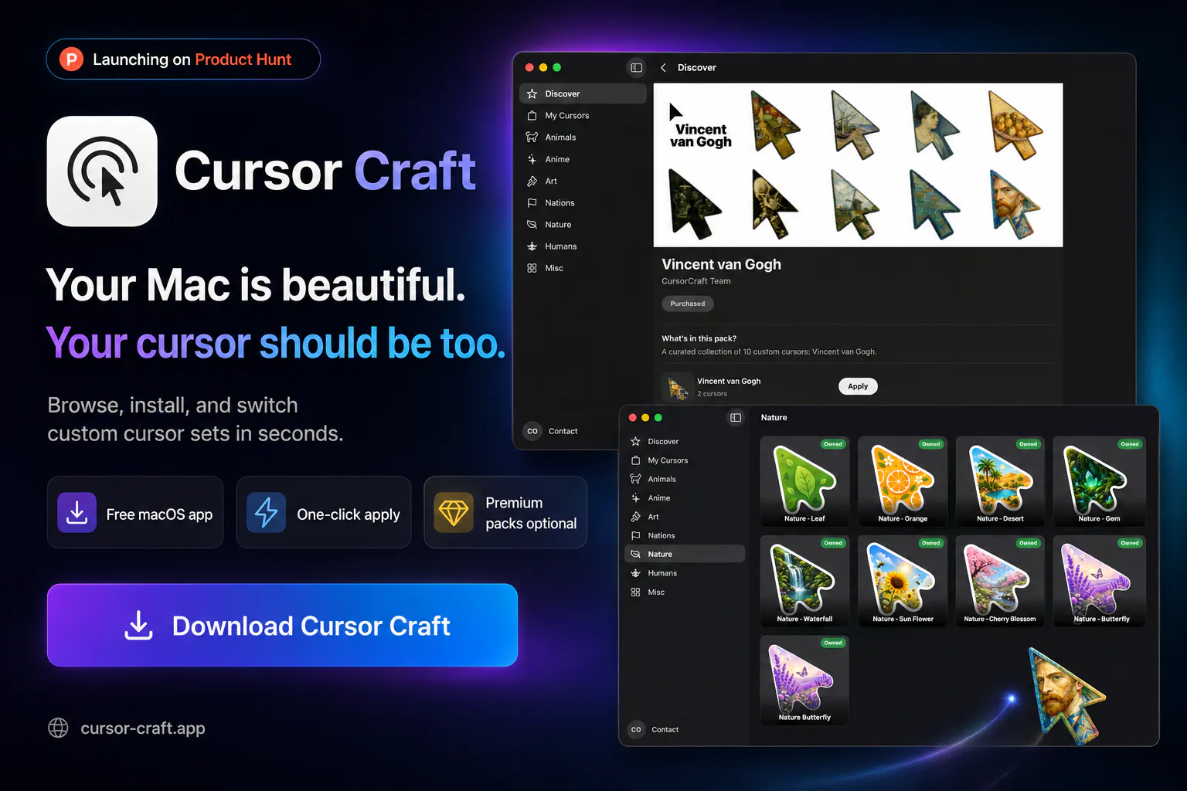Click the Vincent van Gogh set thumbnail

pos(678,387)
